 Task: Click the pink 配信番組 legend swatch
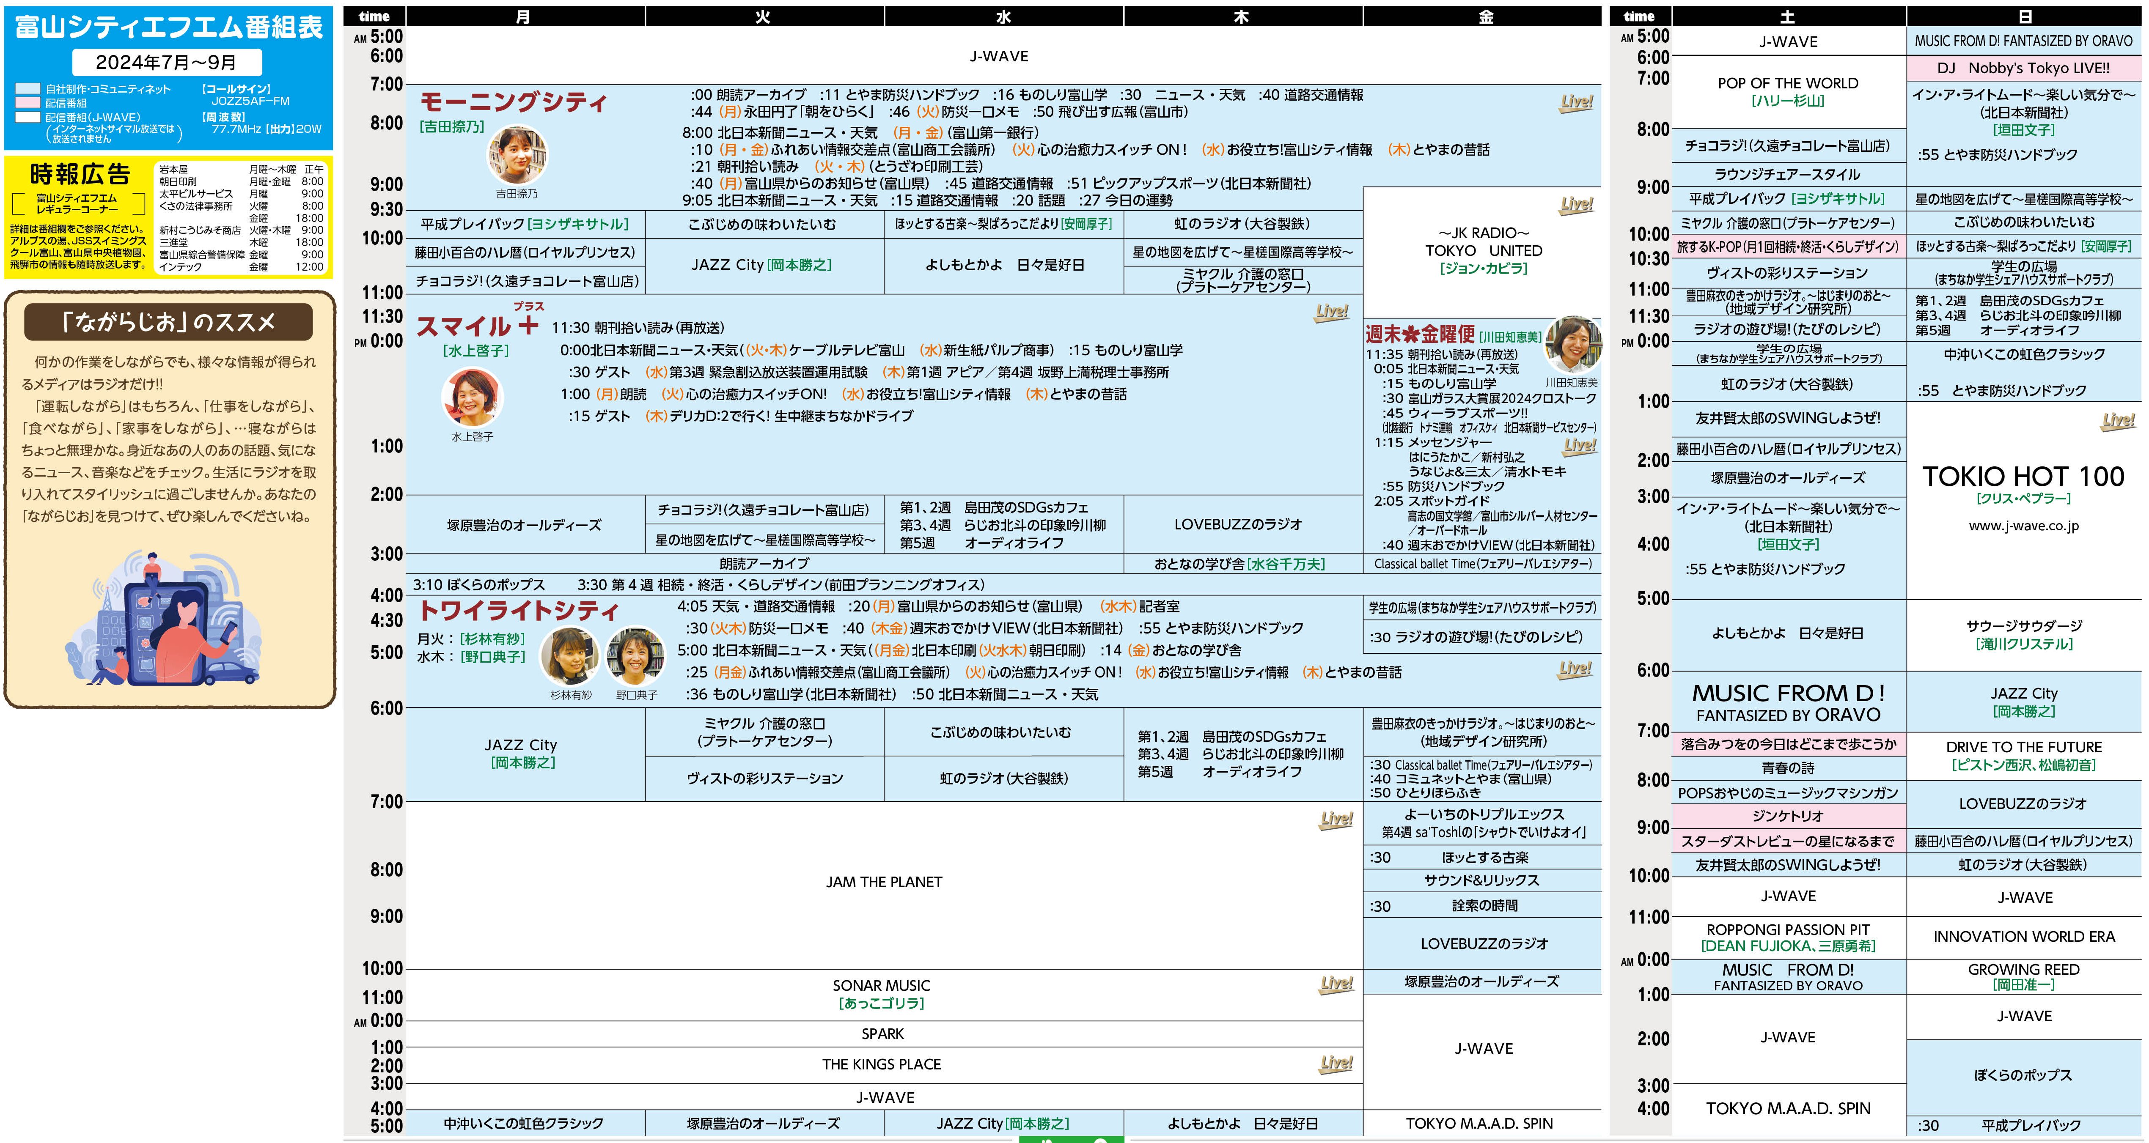click(x=27, y=103)
